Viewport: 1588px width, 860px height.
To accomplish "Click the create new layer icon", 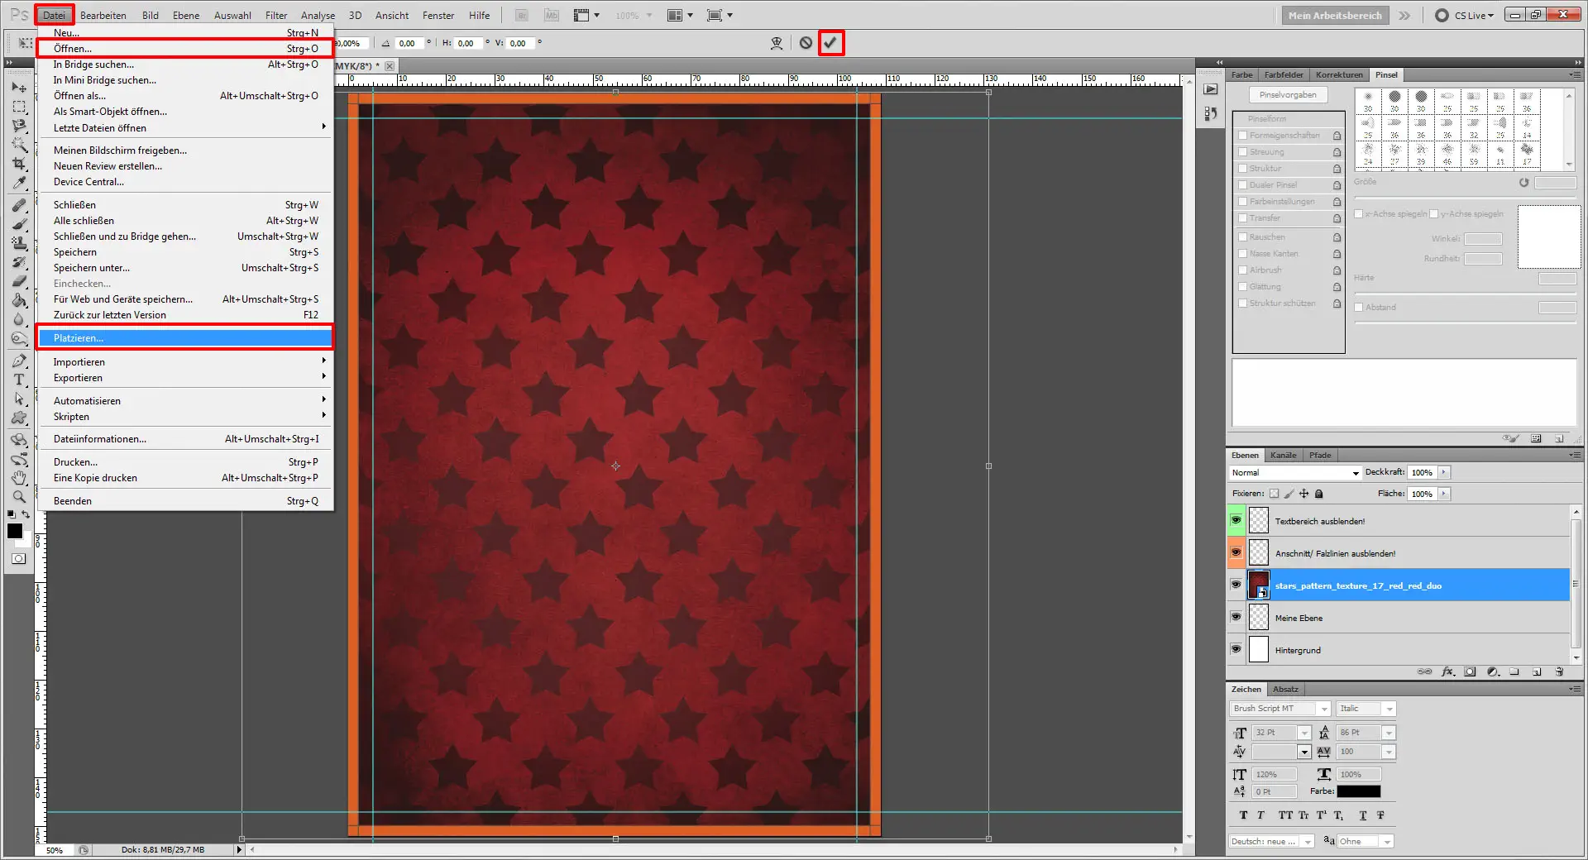I will click(x=1537, y=671).
